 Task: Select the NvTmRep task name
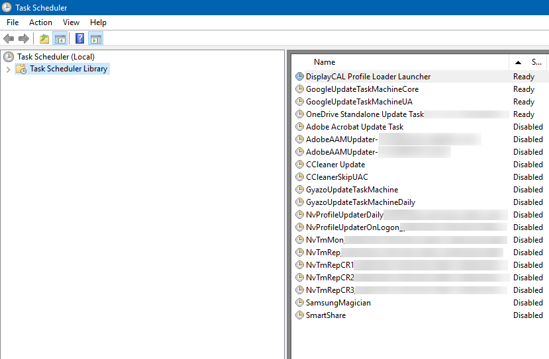pos(323,253)
